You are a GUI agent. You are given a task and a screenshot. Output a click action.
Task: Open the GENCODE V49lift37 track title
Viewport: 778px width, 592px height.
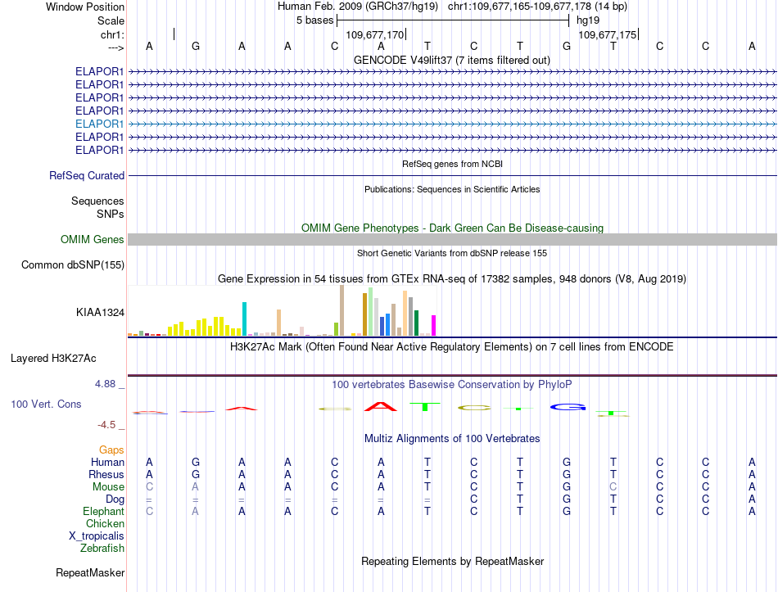coord(452,60)
